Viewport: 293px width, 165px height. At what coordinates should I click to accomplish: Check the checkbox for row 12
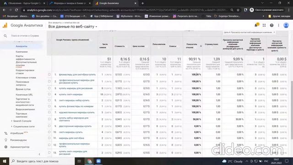pyautogui.click(x=49, y=145)
